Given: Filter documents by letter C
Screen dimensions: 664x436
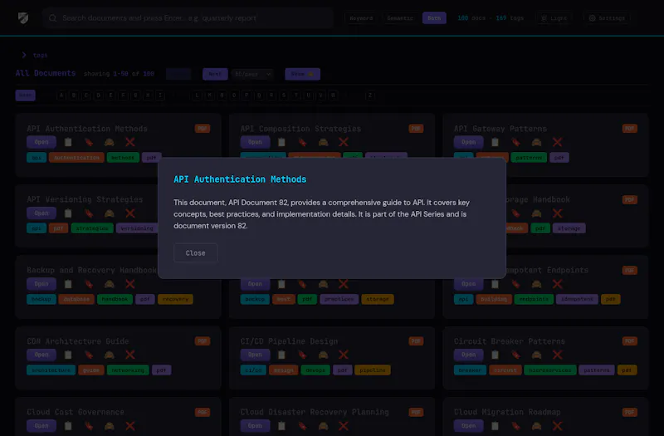Looking at the screenshot, I should pyautogui.click(x=86, y=96).
